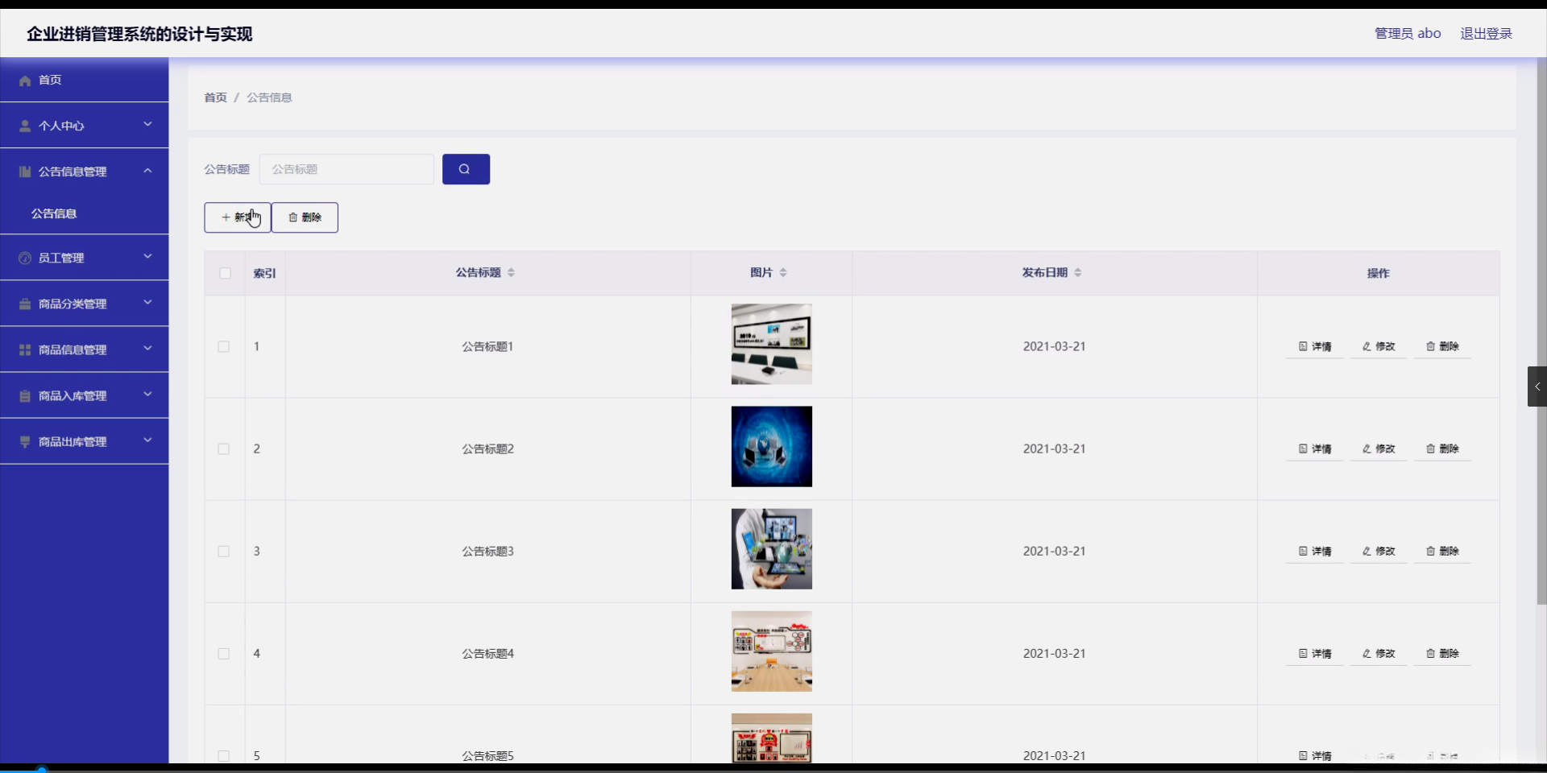Expand the 商品出库管理 menu chevron
Viewport: 1547px width, 773px height.
pyautogui.click(x=147, y=440)
